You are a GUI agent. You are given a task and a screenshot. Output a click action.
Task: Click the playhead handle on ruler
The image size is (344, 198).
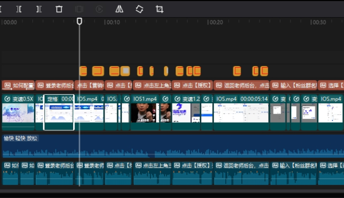point(79,21)
